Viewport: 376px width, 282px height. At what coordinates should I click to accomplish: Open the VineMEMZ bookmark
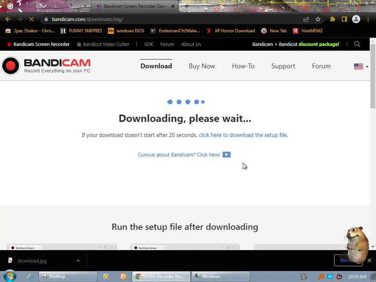[x=308, y=31]
